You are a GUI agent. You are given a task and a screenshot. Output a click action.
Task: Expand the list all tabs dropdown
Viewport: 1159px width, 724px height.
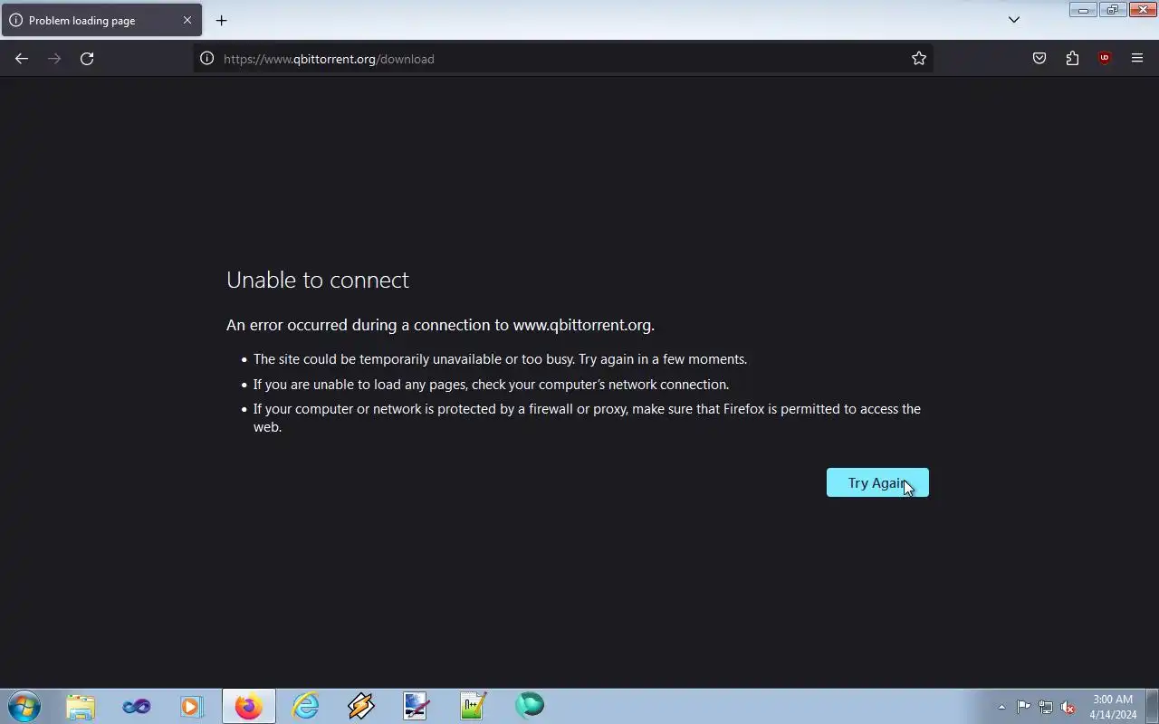[x=1014, y=20]
